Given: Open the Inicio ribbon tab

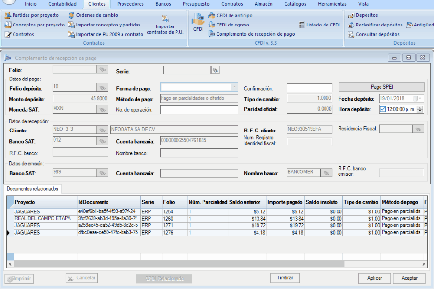Looking at the screenshot, I should 30,4.
